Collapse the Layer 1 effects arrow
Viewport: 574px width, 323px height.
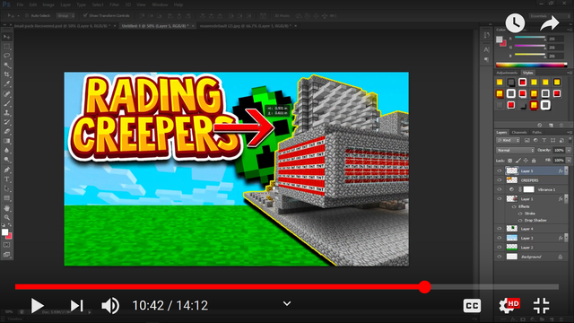pos(566,199)
